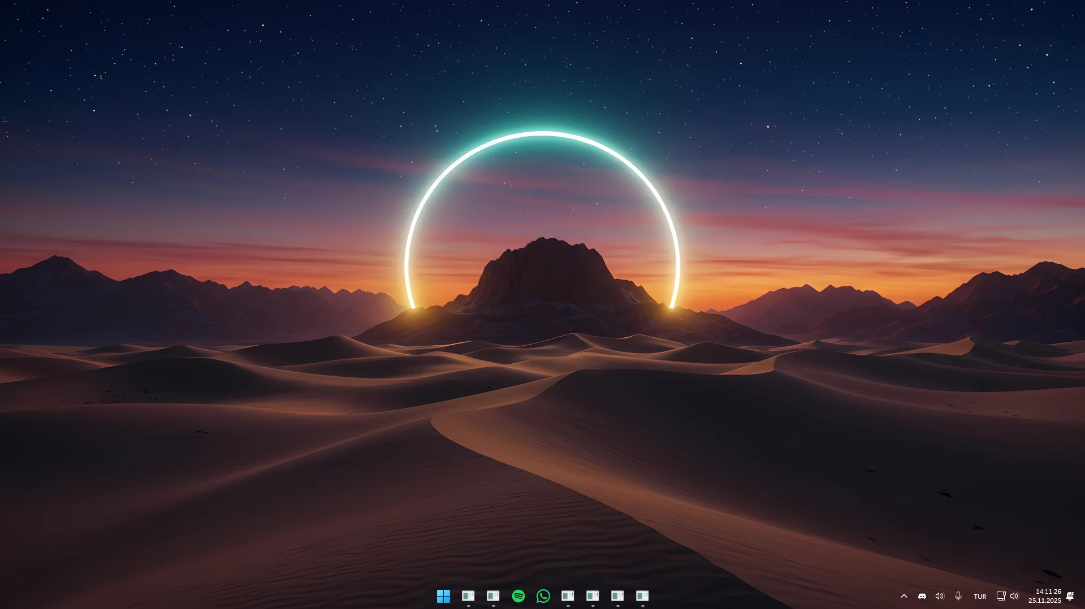Click the speaker icon next to the network icon

coord(1014,596)
